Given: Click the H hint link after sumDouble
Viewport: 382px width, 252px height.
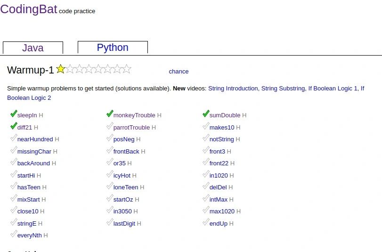Looking at the screenshot, I should pyautogui.click(x=244, y=115).
